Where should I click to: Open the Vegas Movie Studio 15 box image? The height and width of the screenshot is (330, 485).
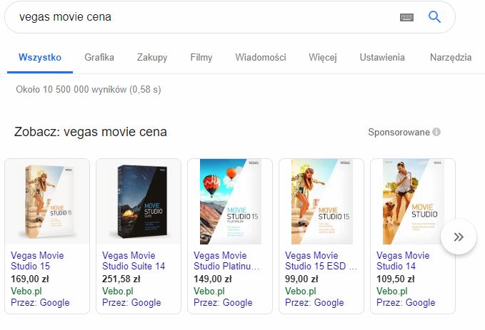[47, 202]
